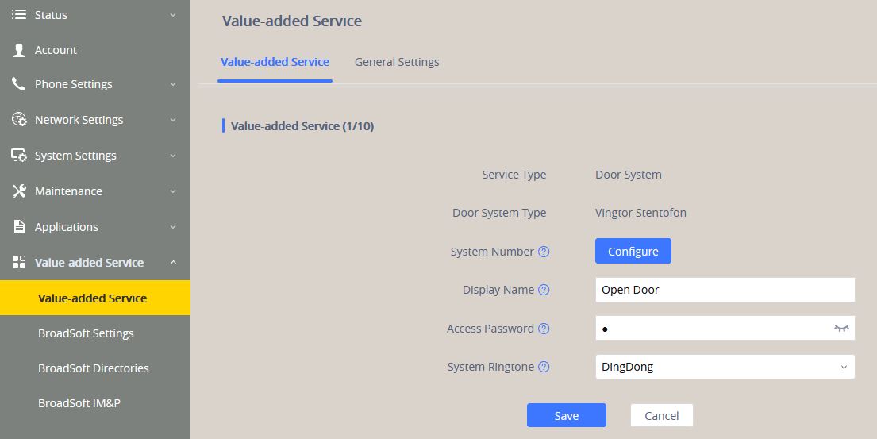Click help icon next to System Number
877x439 pixels.
point(544,252)
